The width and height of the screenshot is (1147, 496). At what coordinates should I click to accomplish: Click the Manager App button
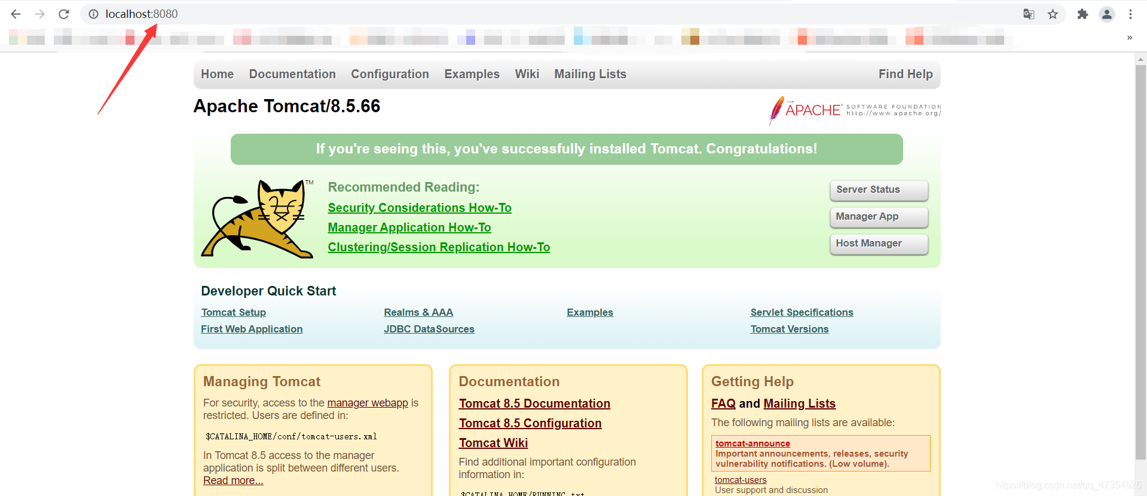[879, 217]
